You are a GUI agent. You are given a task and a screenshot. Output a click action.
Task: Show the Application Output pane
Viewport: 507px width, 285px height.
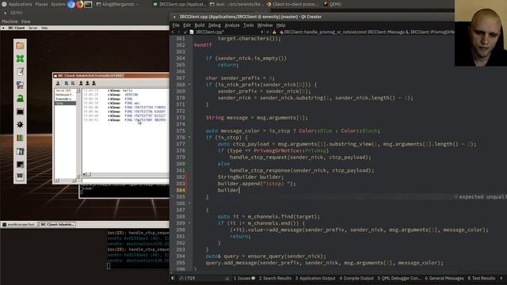(315, 278)
